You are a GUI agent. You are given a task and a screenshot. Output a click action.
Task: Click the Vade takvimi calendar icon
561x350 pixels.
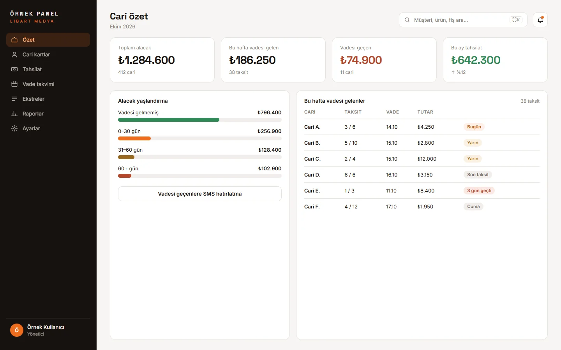click(14, 84)
